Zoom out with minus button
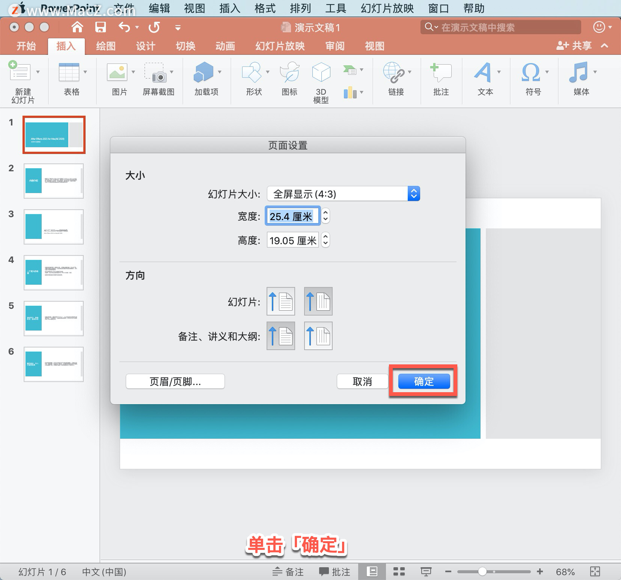Screen dimensions: 621x580 pyautogui.click(x=448, y=571)
